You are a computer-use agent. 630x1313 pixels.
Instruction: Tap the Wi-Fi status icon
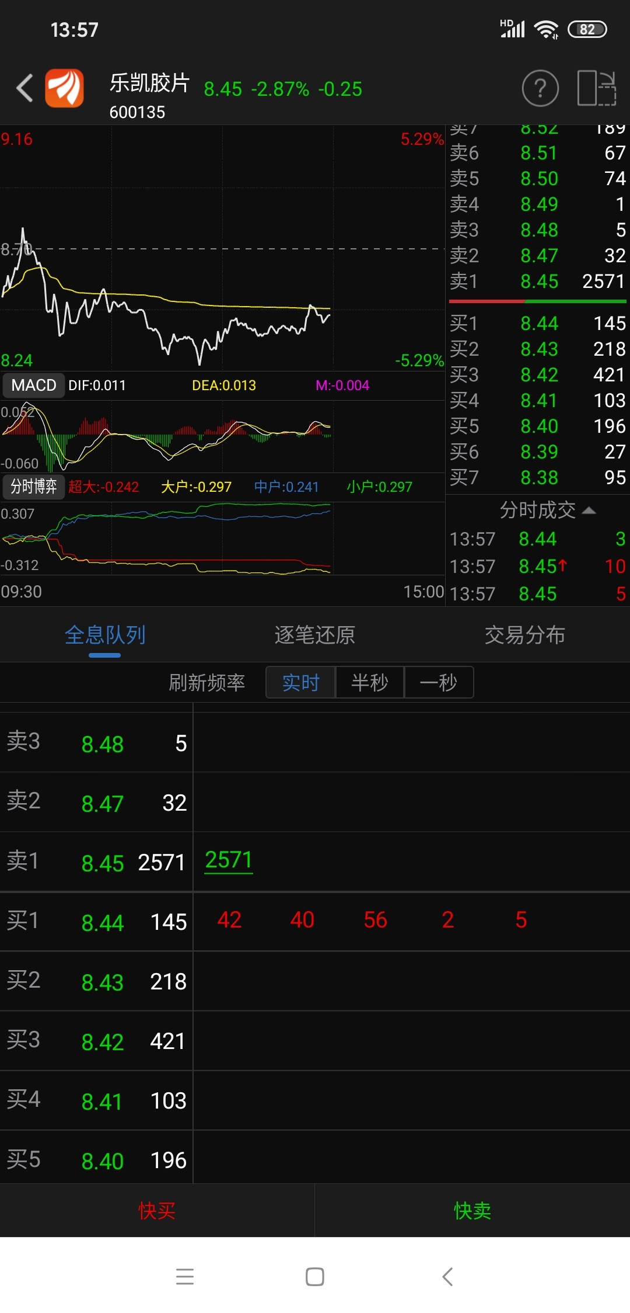[546, 29]
